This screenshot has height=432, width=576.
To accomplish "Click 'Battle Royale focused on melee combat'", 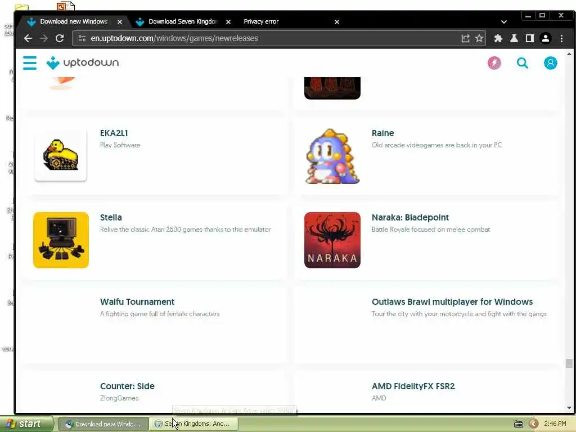I will click(x=431, y=229).
